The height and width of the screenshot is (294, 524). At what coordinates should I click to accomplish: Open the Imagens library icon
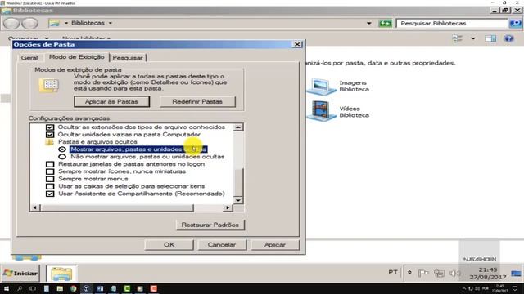(x=321, y=87)
